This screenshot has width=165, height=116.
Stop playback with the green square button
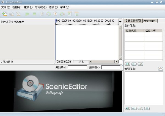pyautogui.click(x=34, y=14)
